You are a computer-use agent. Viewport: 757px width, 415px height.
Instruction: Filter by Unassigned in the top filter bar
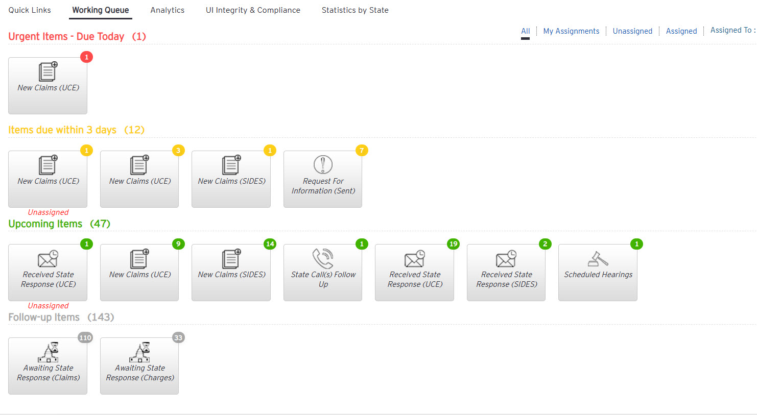coord(632,31)
